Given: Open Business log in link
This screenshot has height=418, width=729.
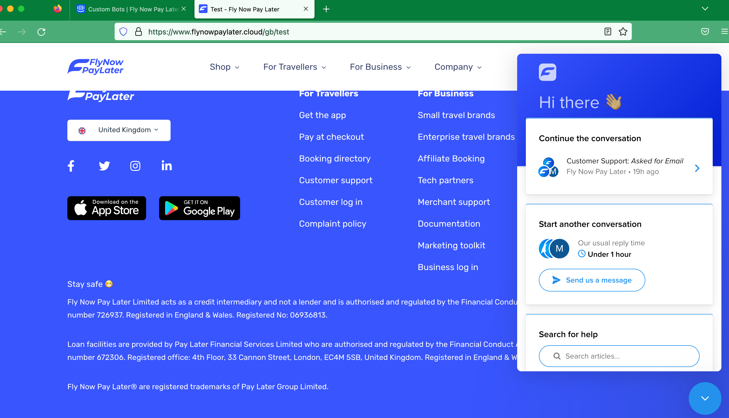Looking at the screenshot, I should tap(448, 267).
